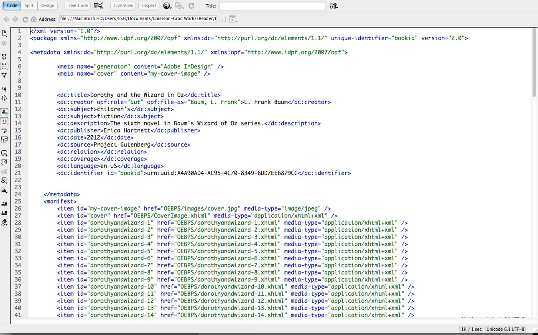Open Preview in Browser globe menu

167,6
